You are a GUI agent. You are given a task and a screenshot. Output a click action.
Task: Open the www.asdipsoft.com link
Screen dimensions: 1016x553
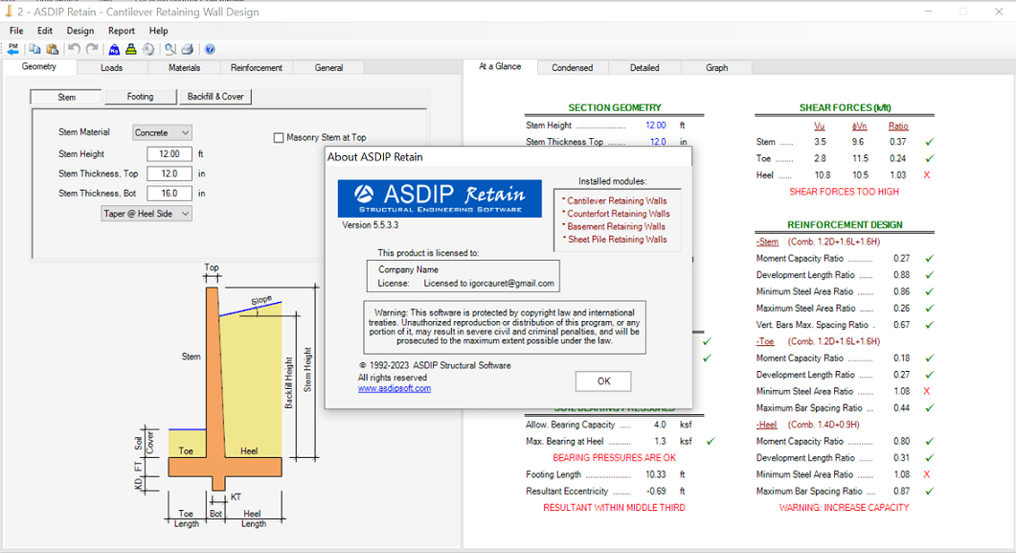pos(394,388)
